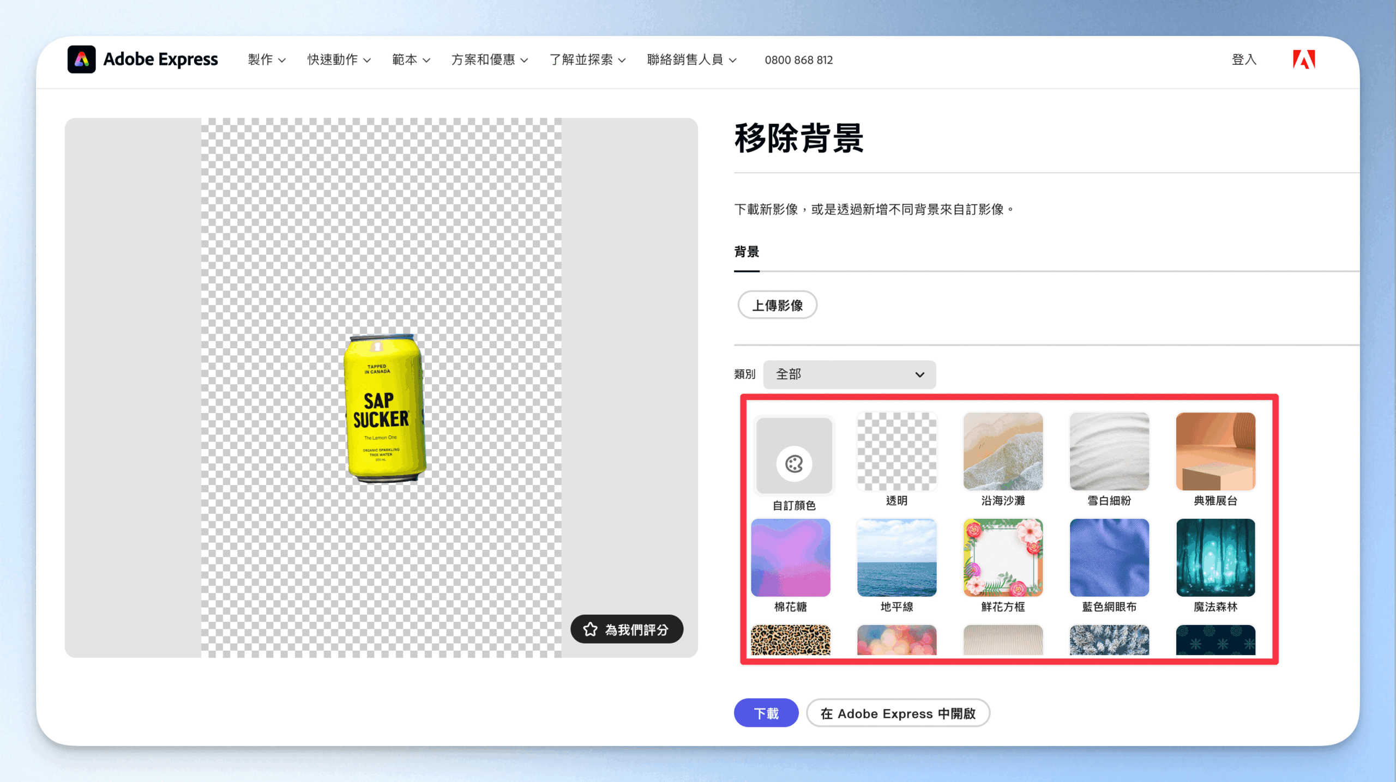The image size is (1396, 782).
Task: Click the Adobe Express logo icon
Action: pyautogui.click(x=81, y=59)
